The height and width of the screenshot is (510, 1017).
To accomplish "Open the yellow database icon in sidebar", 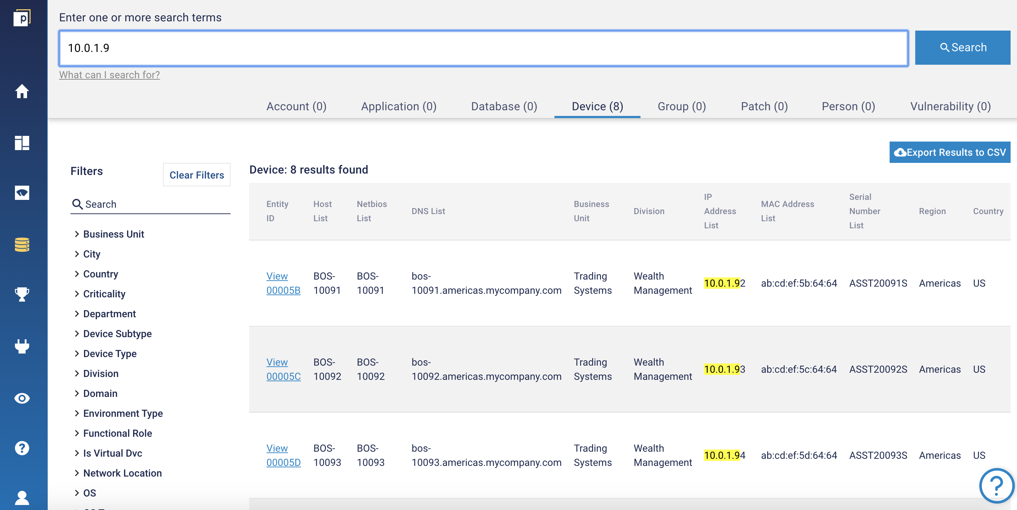I will click(22, 245).
